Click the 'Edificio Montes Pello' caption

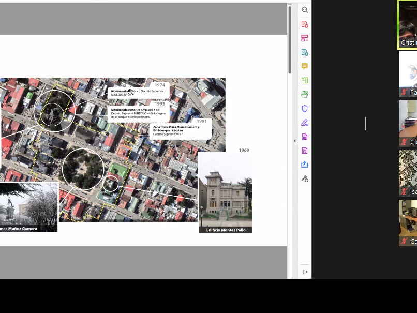(226, 230)
